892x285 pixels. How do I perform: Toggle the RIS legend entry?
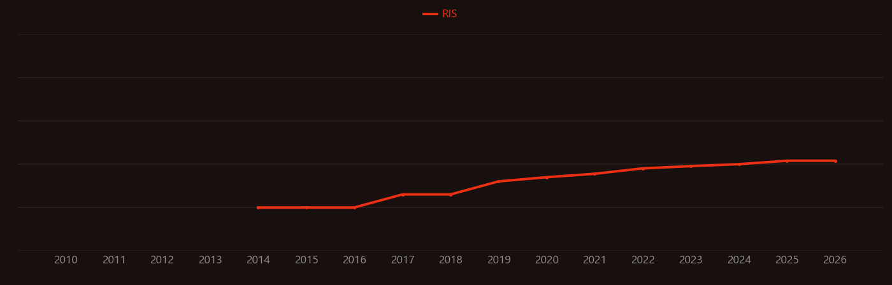point(440,14)
